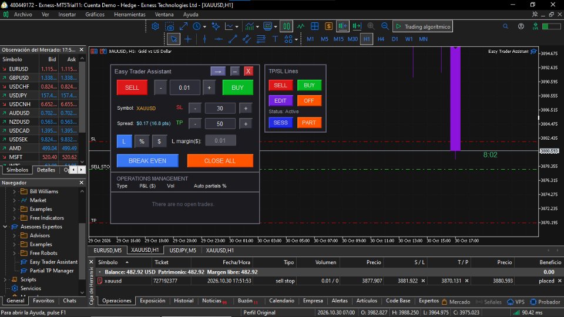Switch chart timeframe to H4
Viewport: 564px width, 317px height.
[x=381, y=39]
